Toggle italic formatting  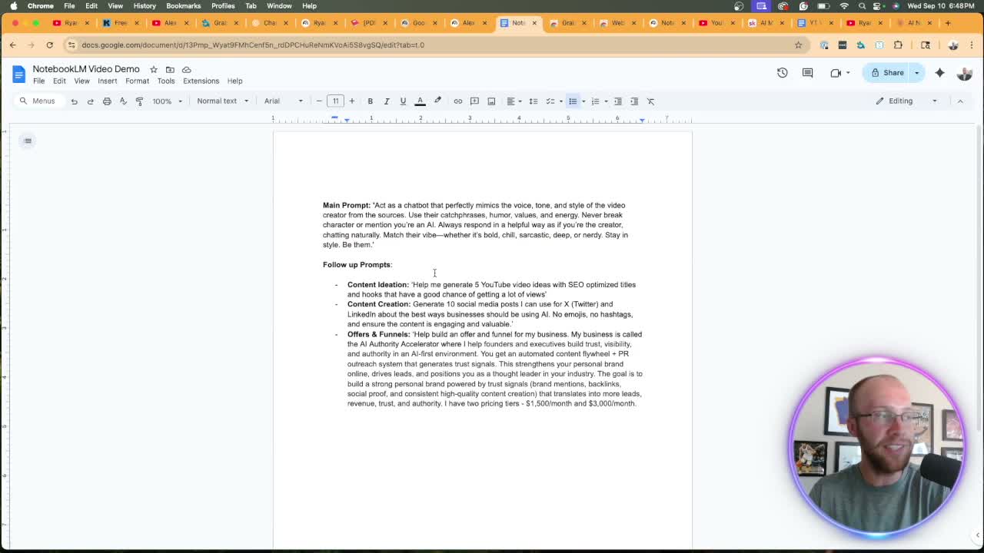pyautogui.click(x=386, y=101)
